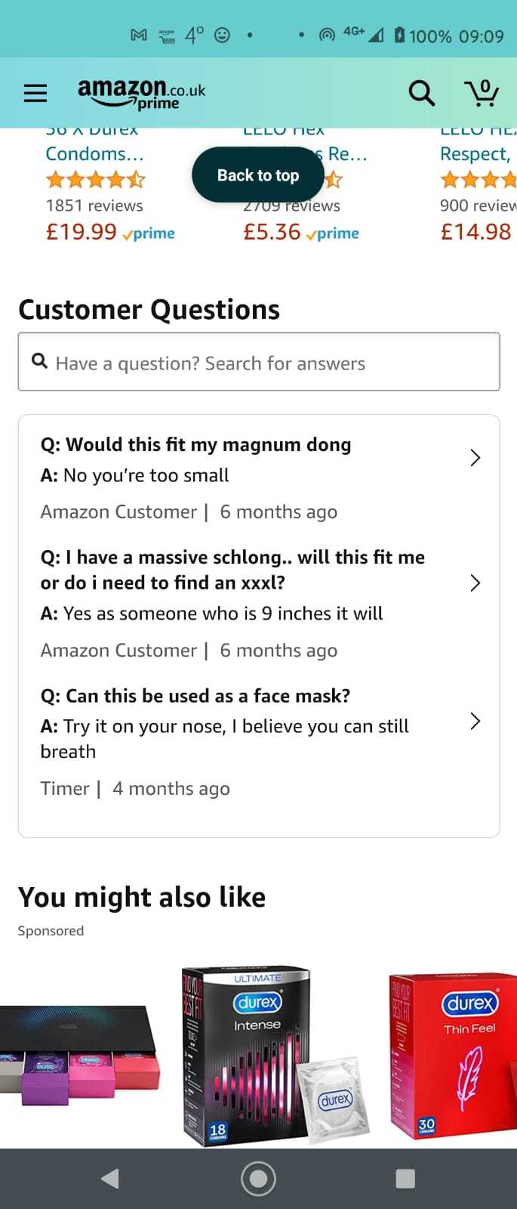Open the search magnifier icon
The height and width of the screenshot is (1209, 517).
click(x=420, y=92)
